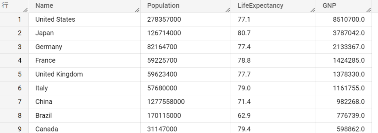Select the Brazil name cell

[85, 116]
